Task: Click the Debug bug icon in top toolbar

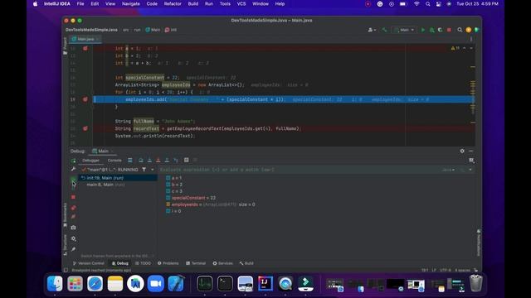Action: tap(431, 30)
